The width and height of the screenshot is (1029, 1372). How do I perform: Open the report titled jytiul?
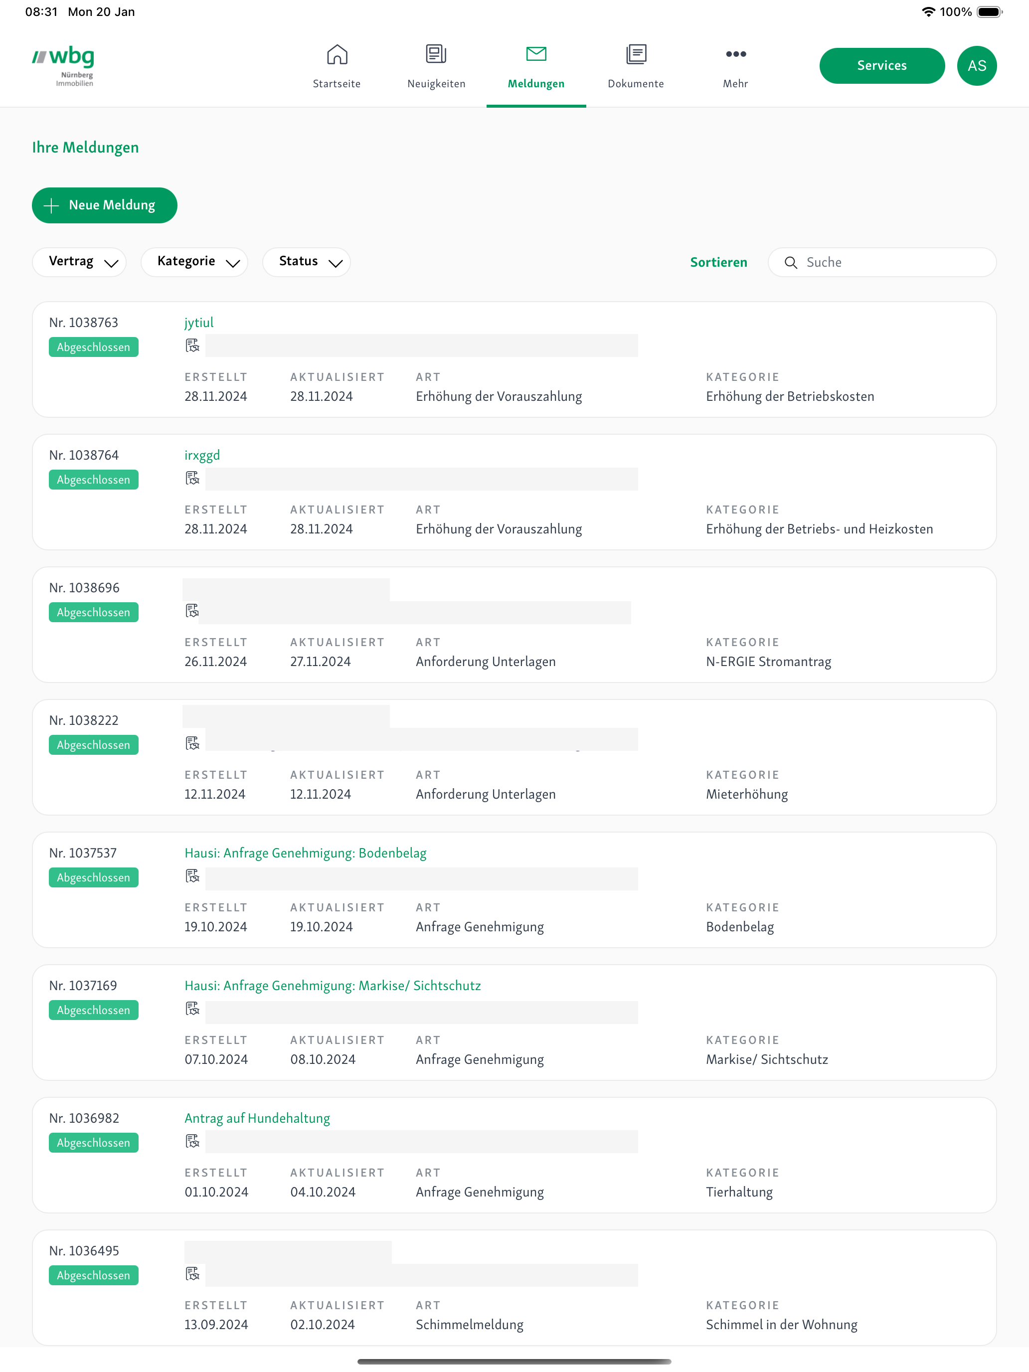pos(198,323)
